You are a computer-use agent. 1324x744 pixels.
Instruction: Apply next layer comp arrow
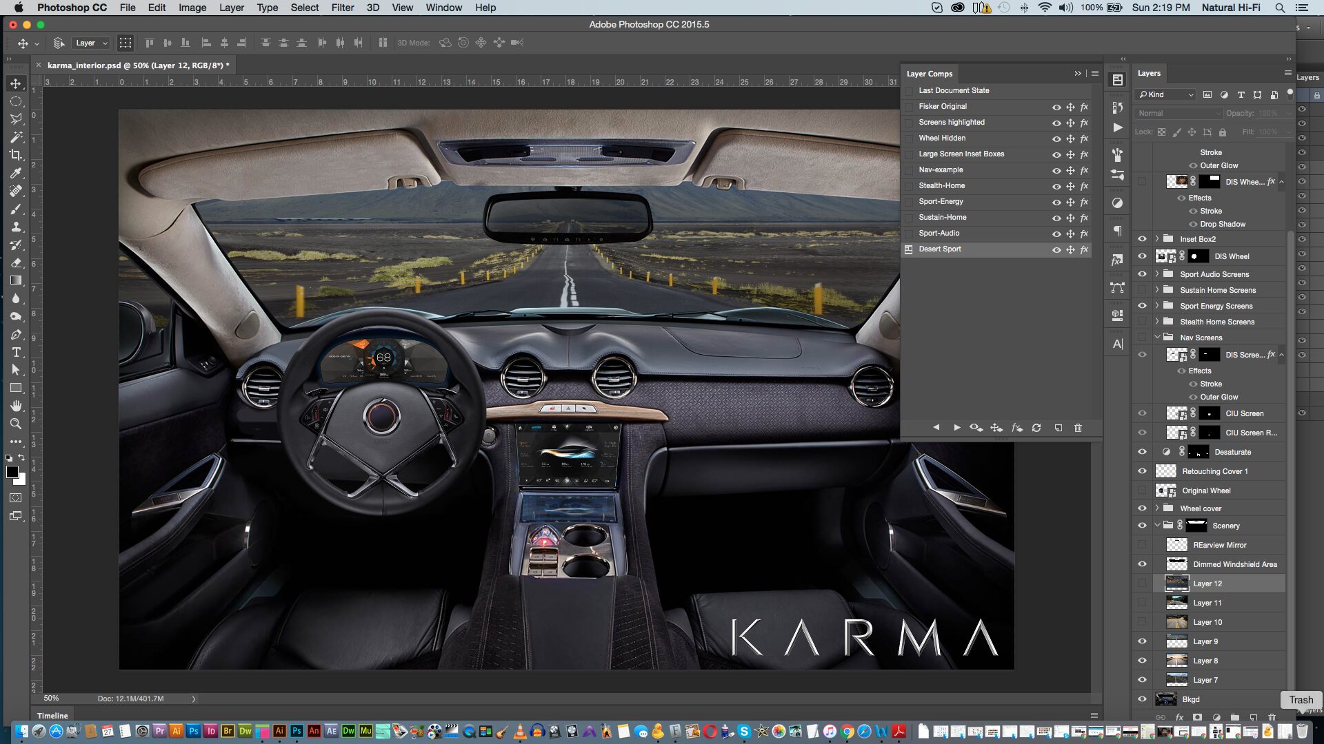click(x=957, y=428)
